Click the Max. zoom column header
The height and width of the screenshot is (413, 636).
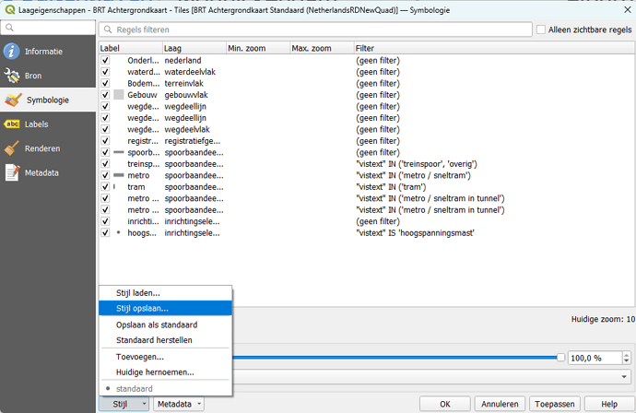(322, 48)
